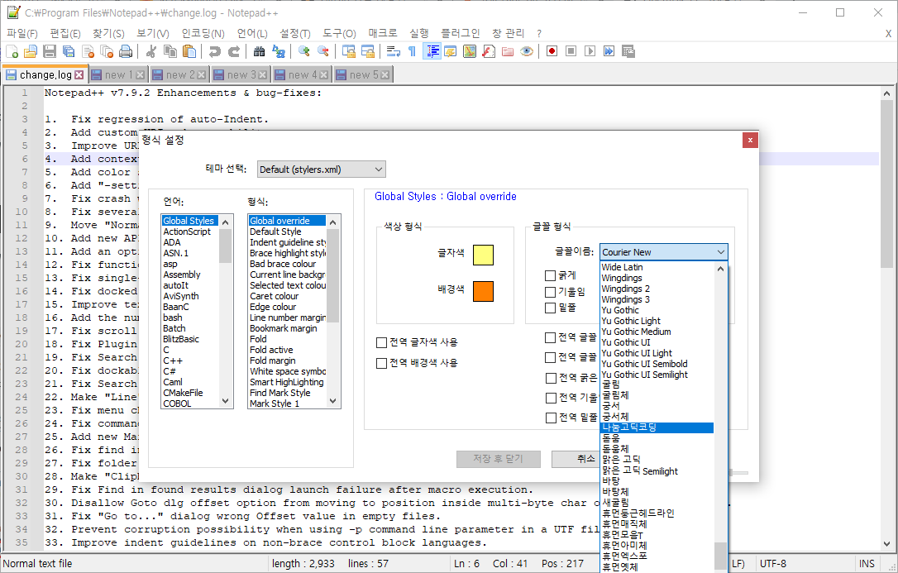The width and height of the screenshot is (898, 573).
Task: Click the down arrow of 언어 list
Action: (226, 401)
